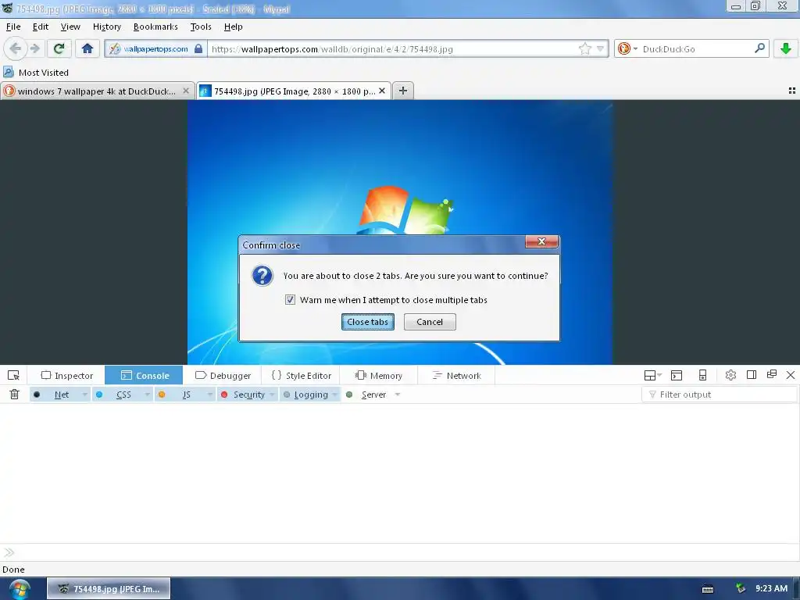Expand the Security filter dropdown arrow

(x=273, y=395)
